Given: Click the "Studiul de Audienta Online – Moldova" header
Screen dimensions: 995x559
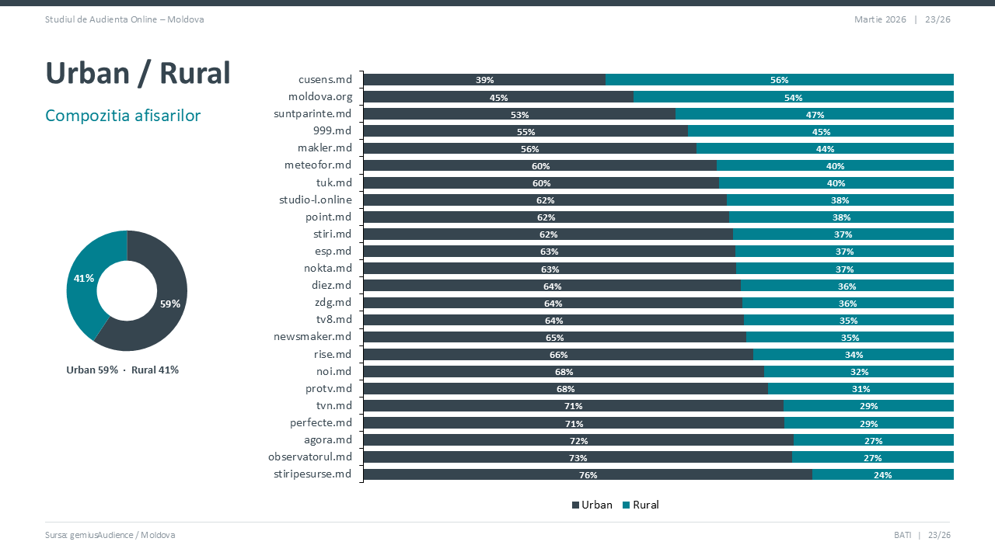Looking at the screenshot, I should point(124,19).
